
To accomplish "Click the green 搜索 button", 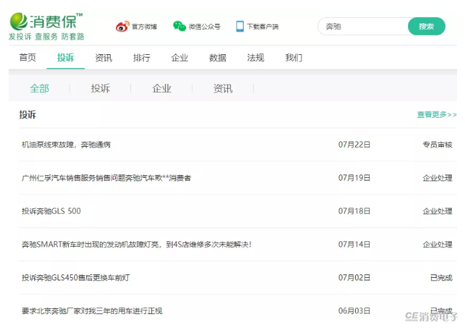I will (x=427, y=26).
